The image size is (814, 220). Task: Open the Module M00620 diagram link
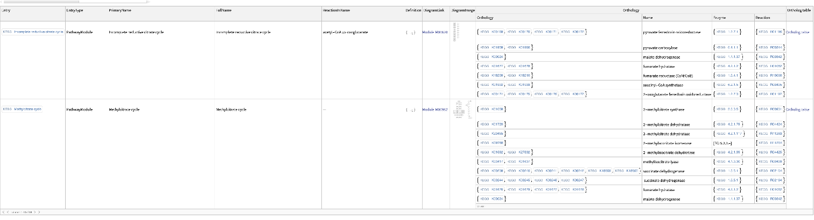pos(435,33)
